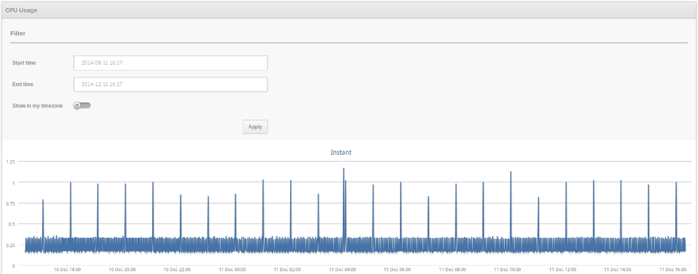Click the End time label
This screenshot has width=698, height=274.
(23, 84)
